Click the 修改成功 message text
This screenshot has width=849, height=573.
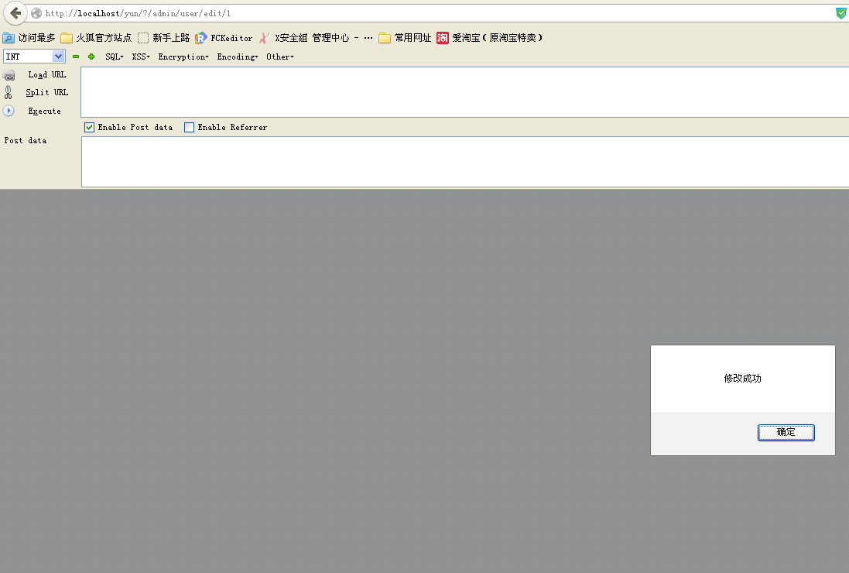click(x=742, y=379)
